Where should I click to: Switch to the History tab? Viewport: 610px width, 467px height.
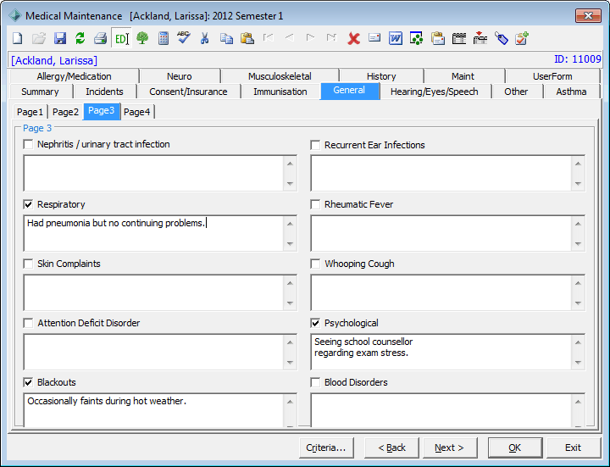[381, 76]
